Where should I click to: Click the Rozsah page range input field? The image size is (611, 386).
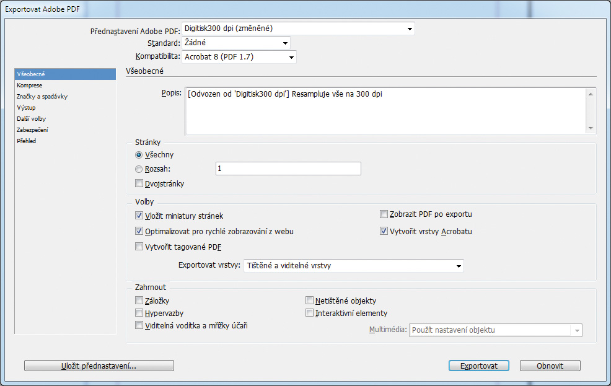[288, 169]
